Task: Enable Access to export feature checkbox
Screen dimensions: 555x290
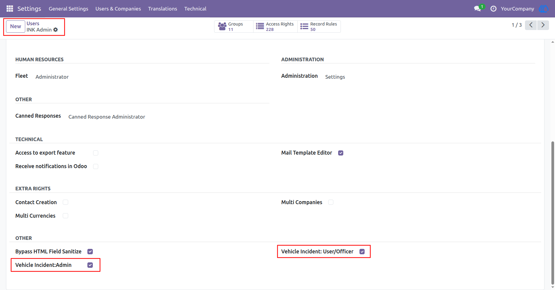Action: (x=96, y=153)
